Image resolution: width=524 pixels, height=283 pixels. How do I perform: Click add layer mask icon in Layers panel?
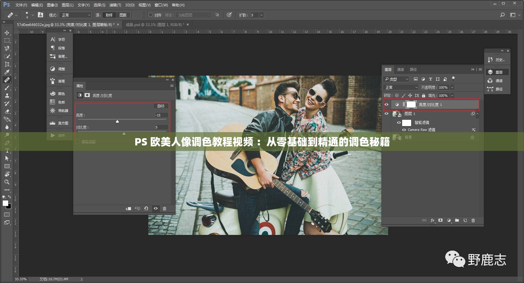tap(441, 220)
